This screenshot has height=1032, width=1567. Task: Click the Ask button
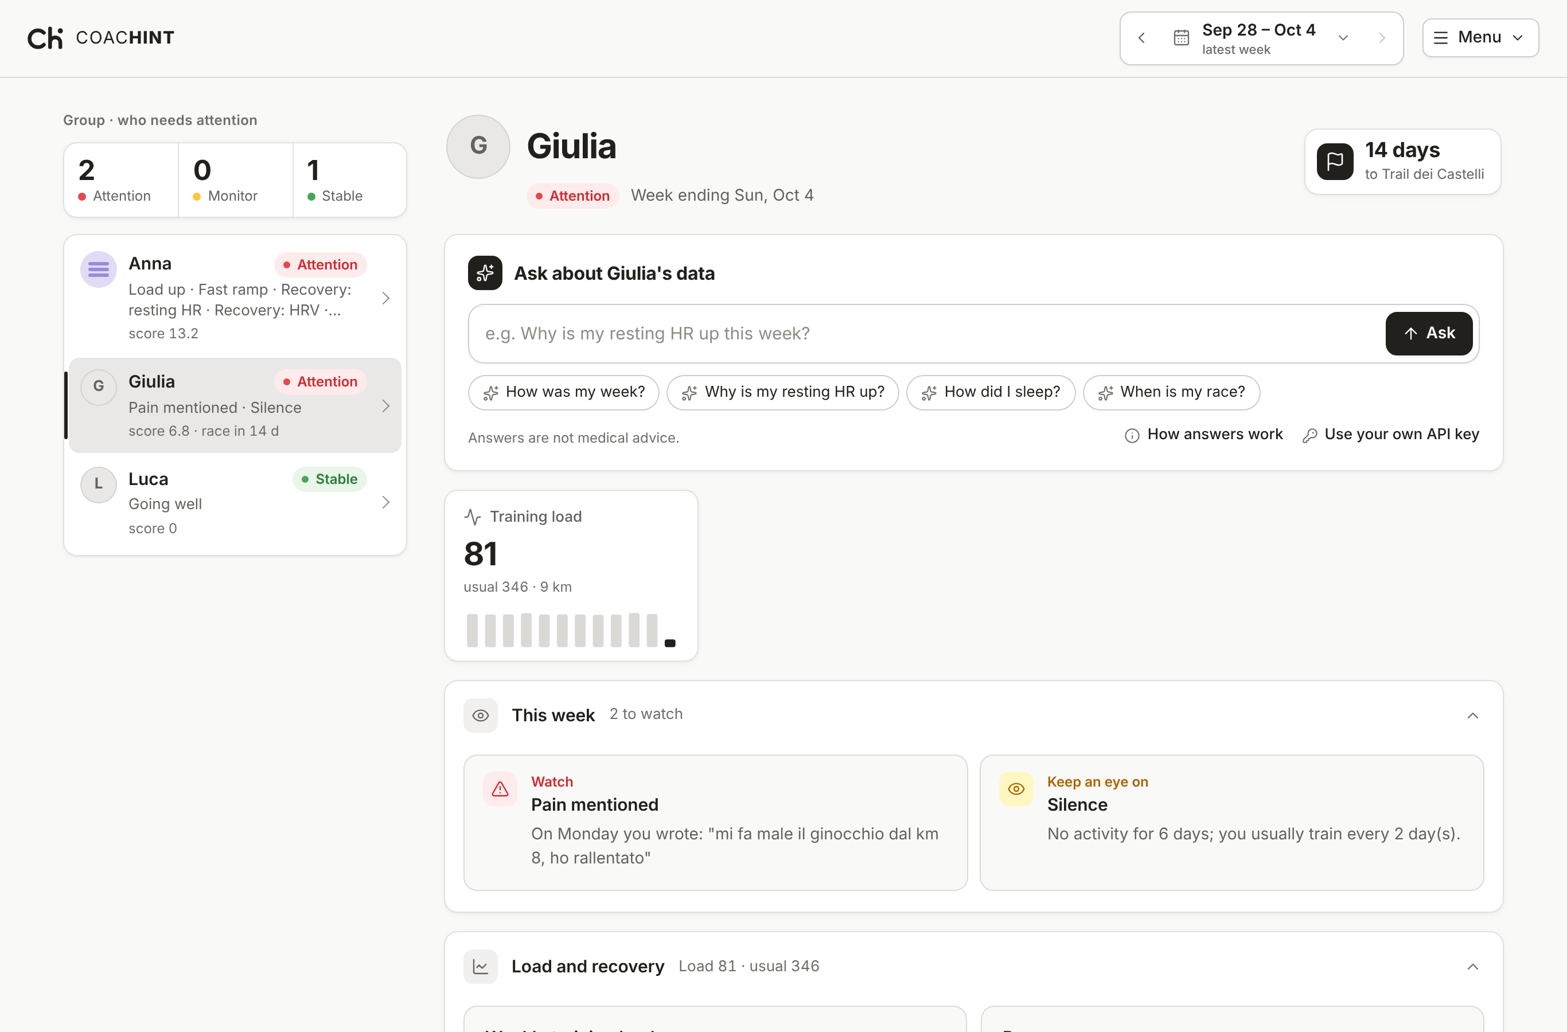point(1429,334)
